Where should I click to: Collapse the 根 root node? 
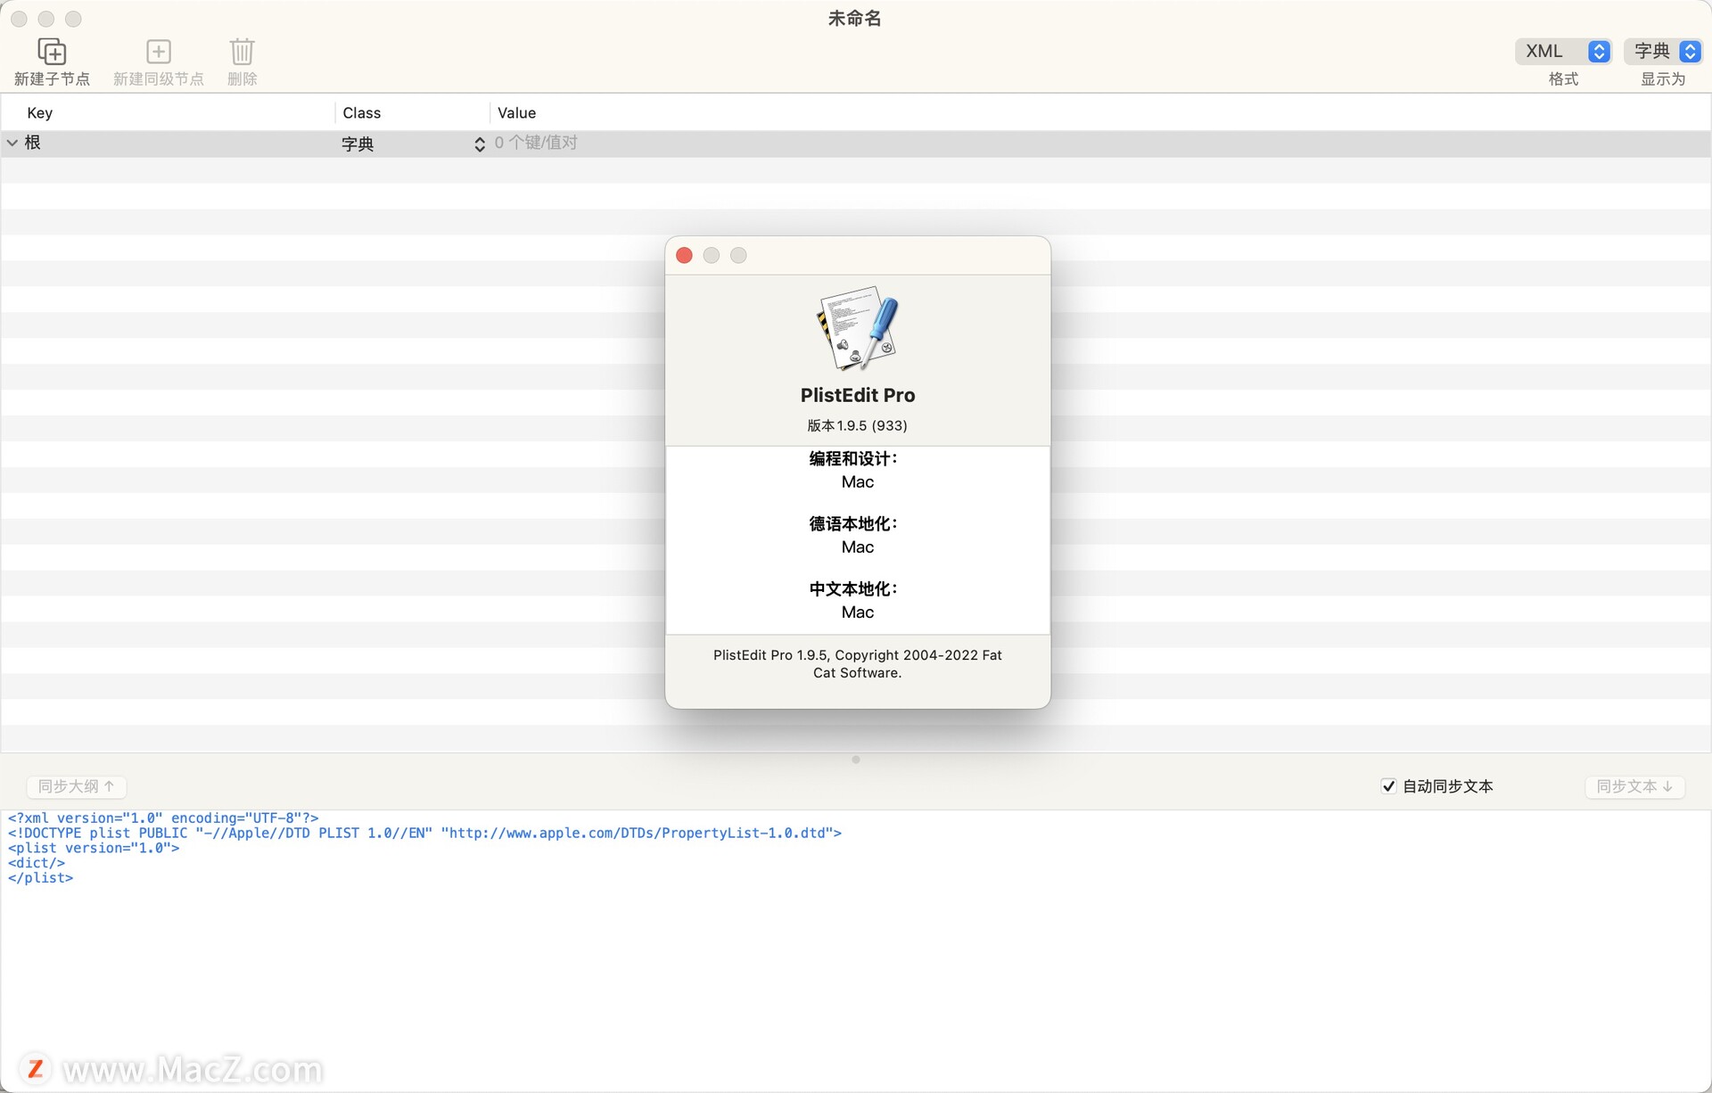pyautogui.click(x=12, y=143)
